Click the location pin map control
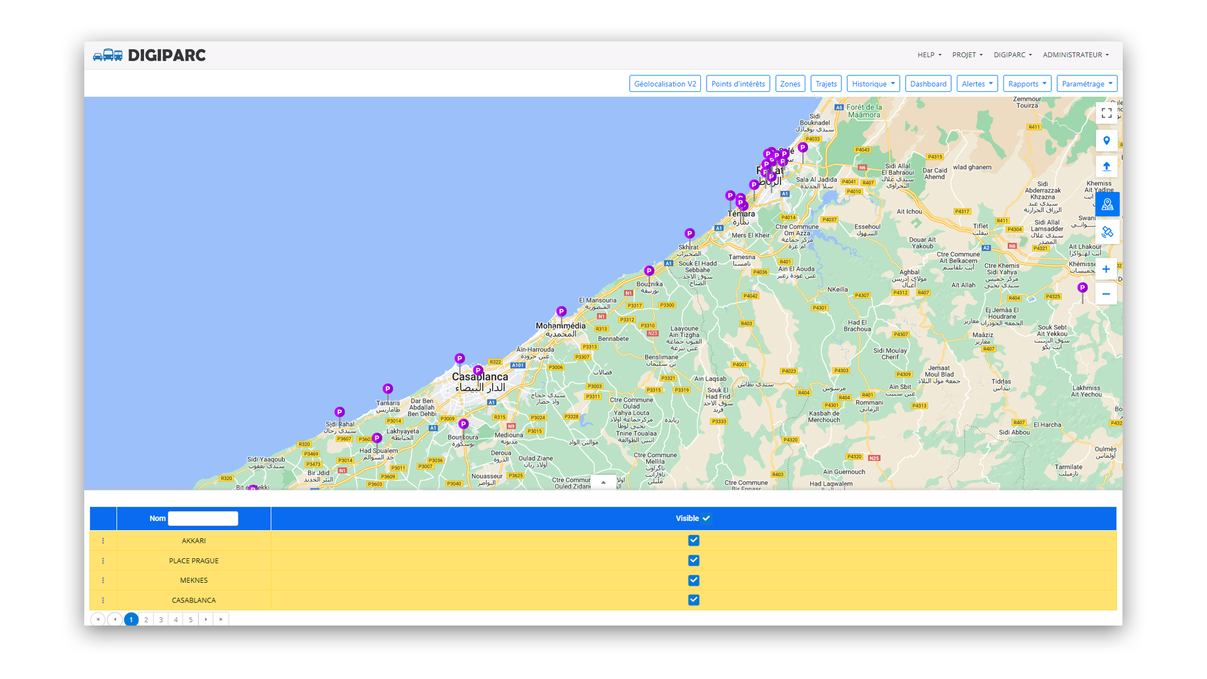The image size is (1207, 679). point(1106,141)
